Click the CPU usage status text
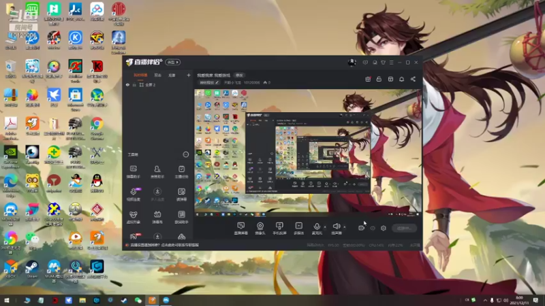 tap(377, 245)
